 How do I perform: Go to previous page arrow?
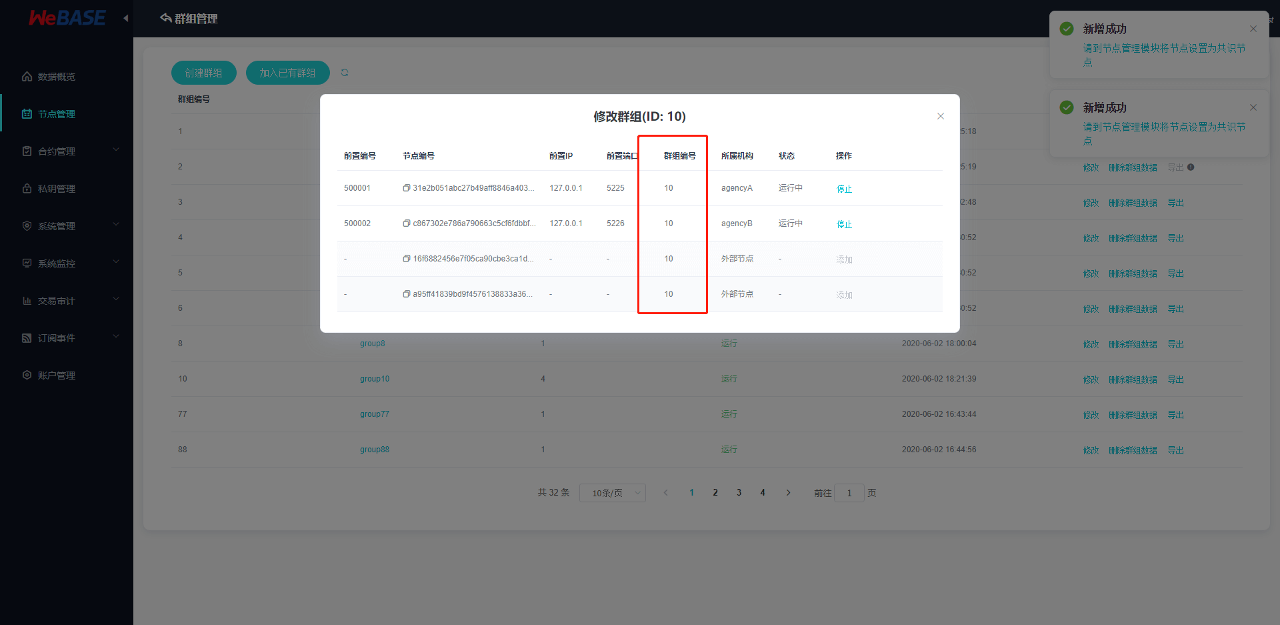pos(665,493)
